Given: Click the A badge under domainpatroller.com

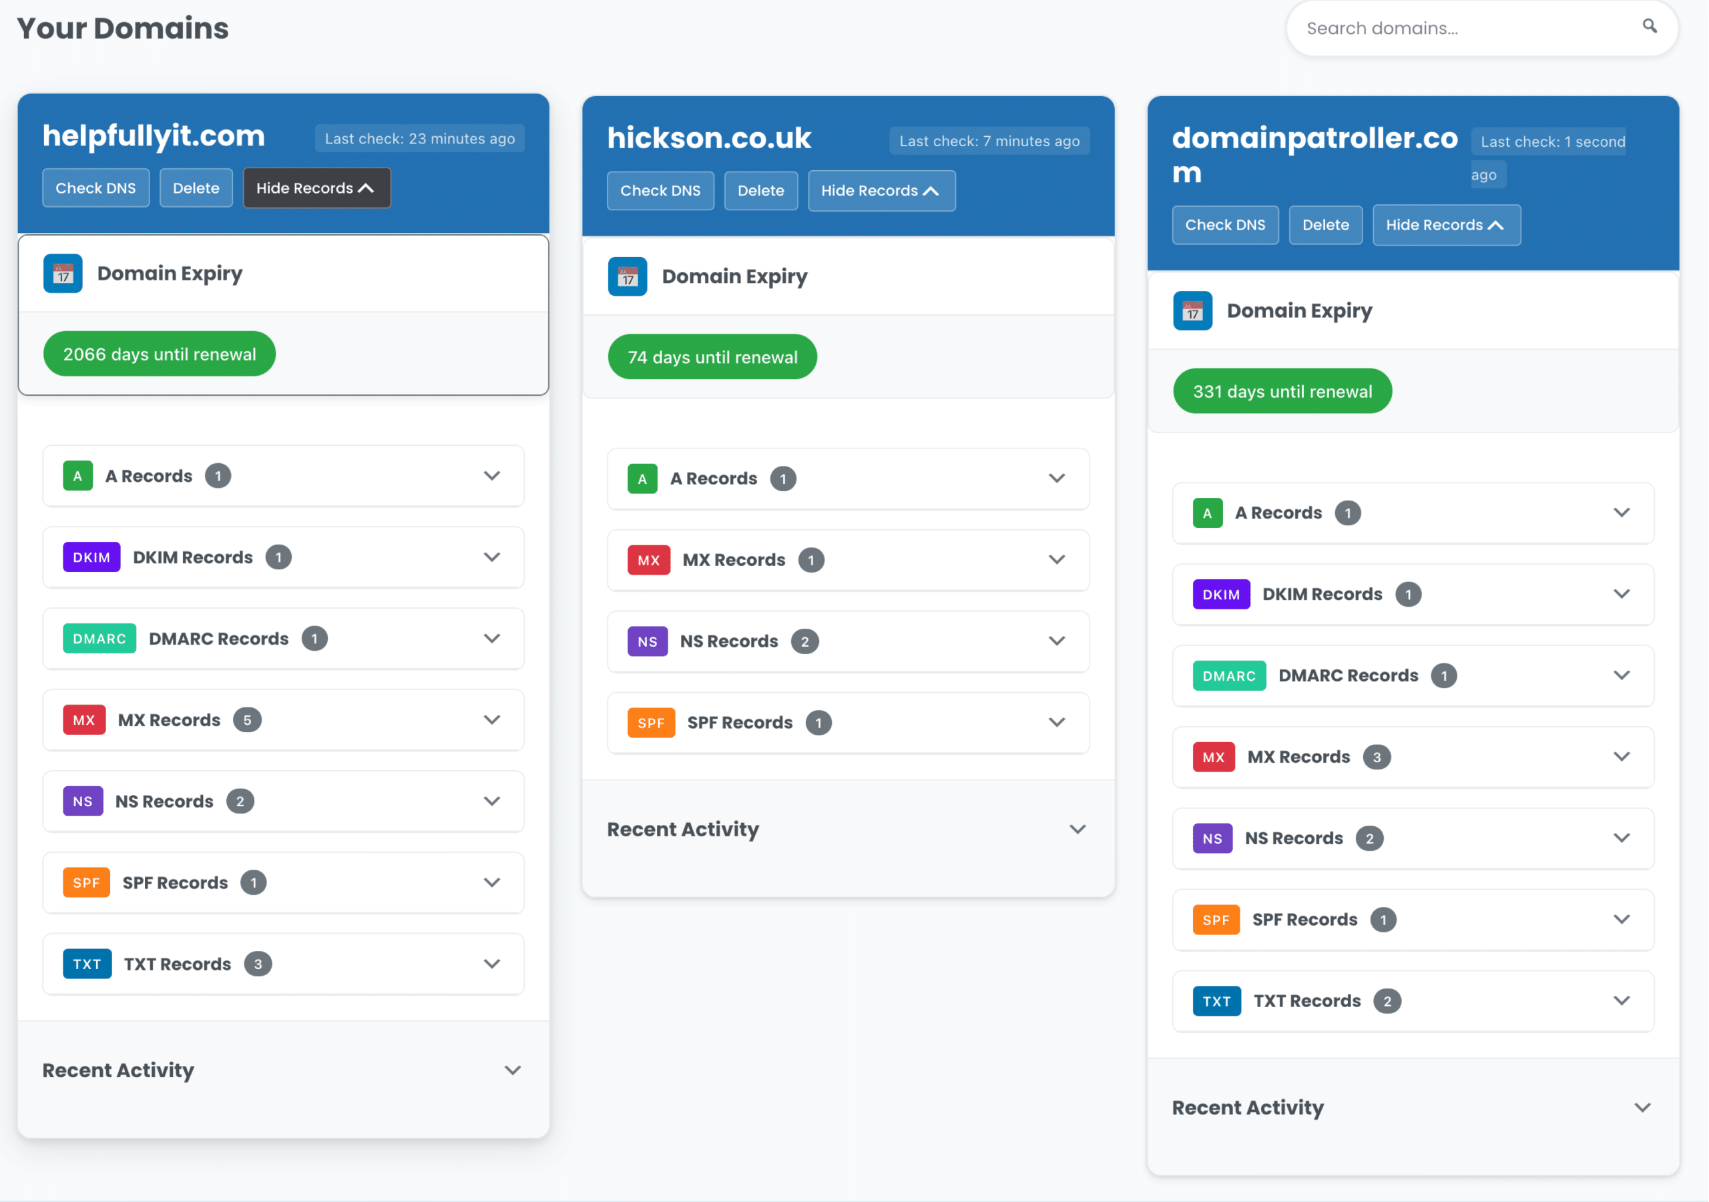Looking at the screenshot, I should [x=1208, y=513].
